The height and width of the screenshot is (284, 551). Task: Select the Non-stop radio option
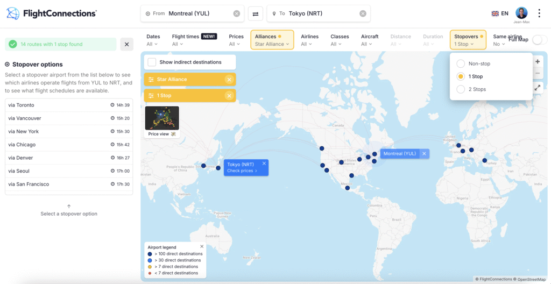click(x=461, y=63)
